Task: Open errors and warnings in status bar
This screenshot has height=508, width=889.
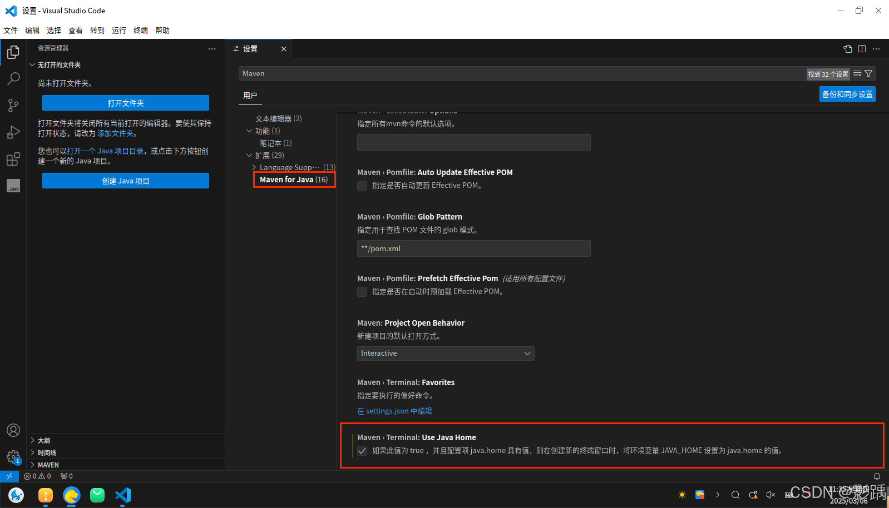Action: (x=37, y=476)
